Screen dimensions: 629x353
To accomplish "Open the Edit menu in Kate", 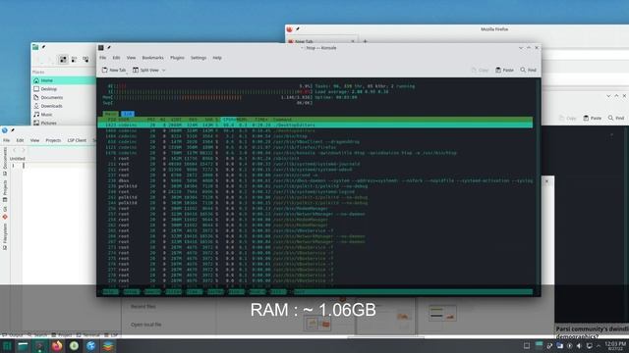I will [x=20, y=140].
